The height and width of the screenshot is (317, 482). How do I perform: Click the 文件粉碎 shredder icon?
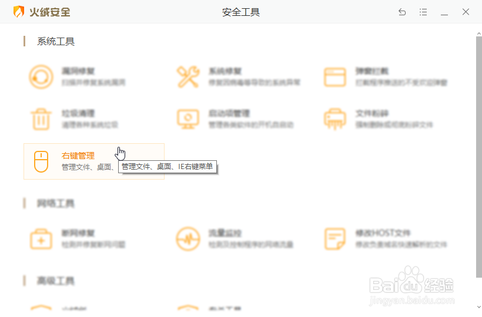tap(335, 119)
